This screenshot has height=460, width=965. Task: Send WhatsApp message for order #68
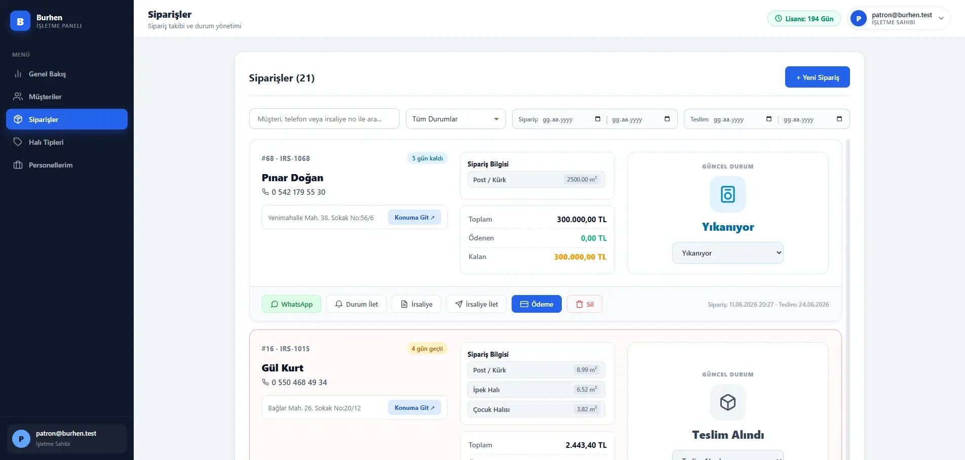pos(291,304)
